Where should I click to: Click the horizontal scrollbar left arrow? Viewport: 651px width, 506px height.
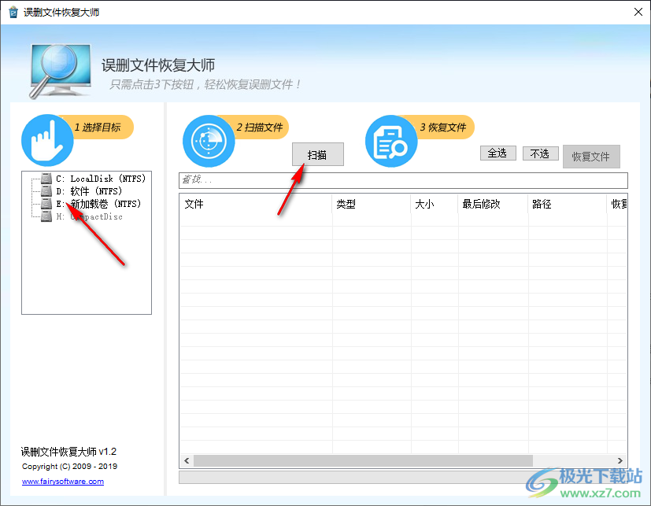click(x=187, y=461)
